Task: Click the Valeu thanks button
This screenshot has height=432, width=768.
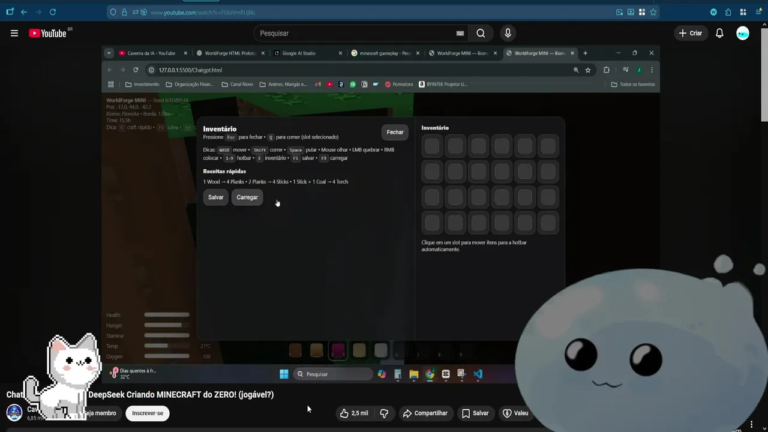Action: [x=515, y=413]
